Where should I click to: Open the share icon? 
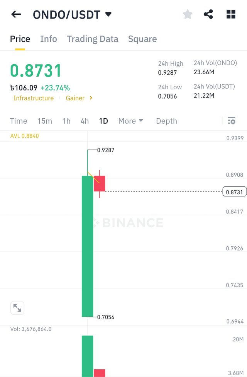click(x=208, y=14)
